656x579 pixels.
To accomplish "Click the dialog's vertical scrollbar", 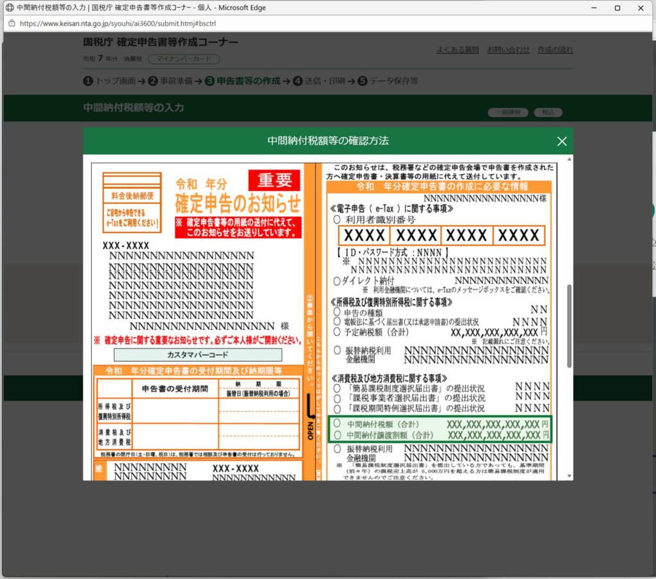I will [x=568, y=320].
